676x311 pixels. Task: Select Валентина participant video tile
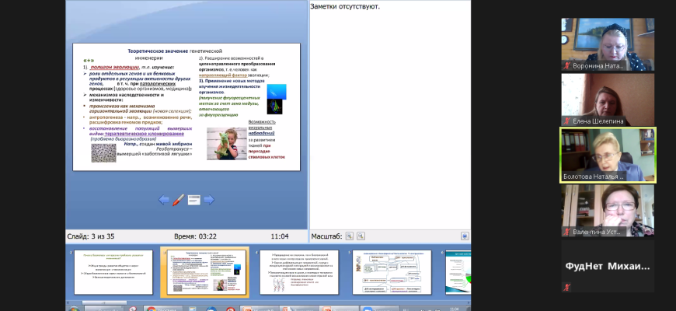(x=608, y=209)
